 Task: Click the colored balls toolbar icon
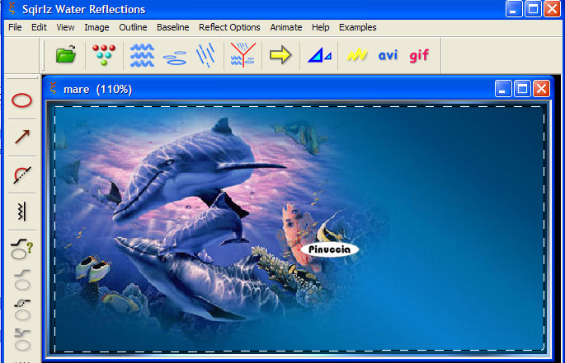coord(104,55)
